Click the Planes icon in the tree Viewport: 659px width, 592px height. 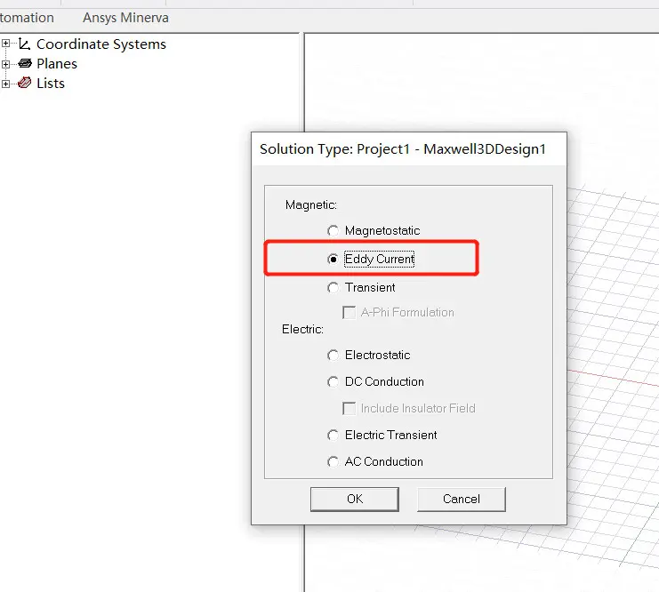25,63
